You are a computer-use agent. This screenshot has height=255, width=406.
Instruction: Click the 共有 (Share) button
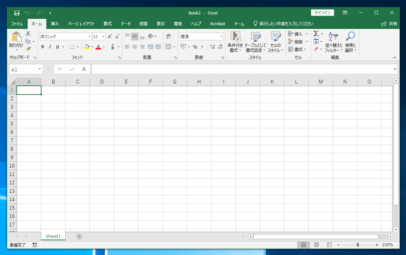pos(389,24)
